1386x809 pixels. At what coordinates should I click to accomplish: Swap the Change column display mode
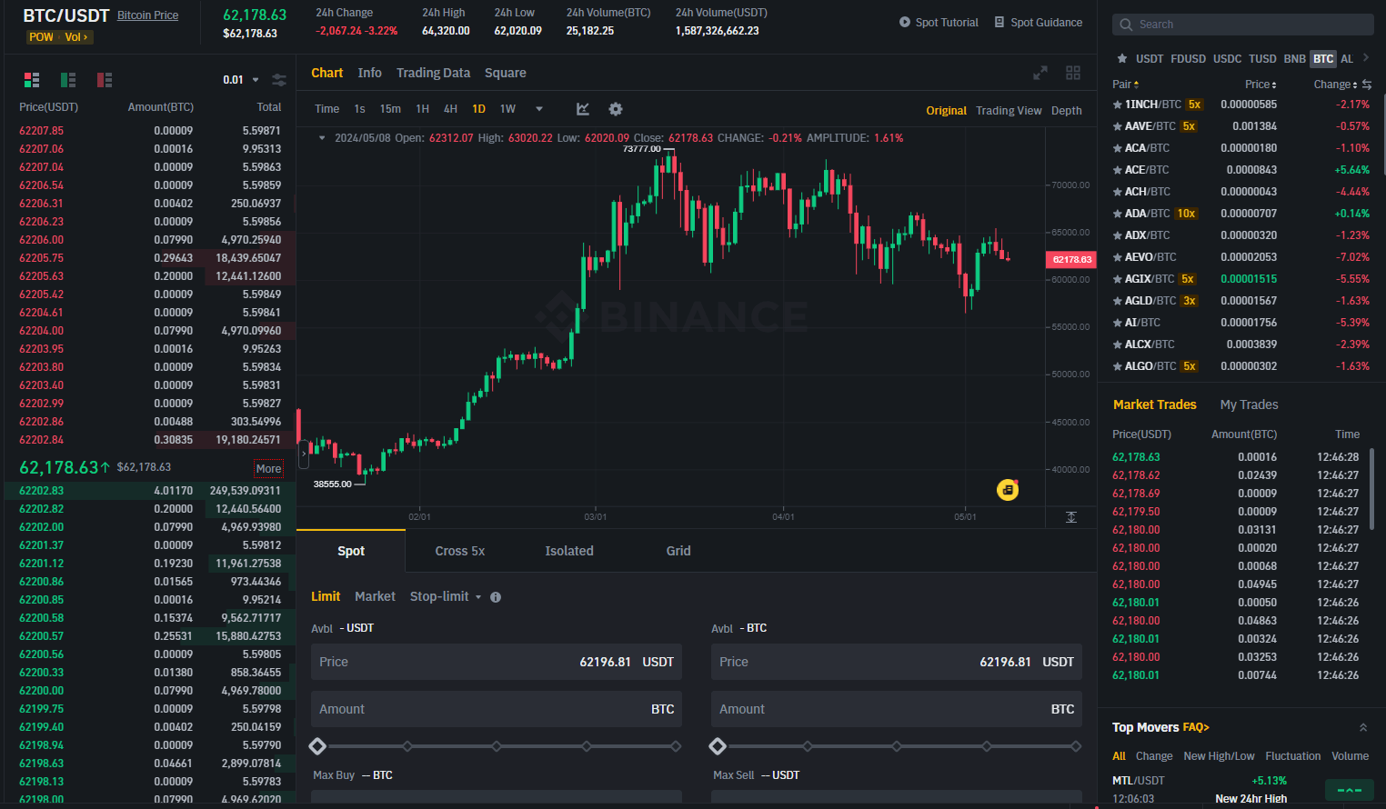[x=1367, y=85]
